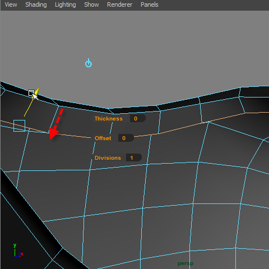Open the Shading menu
Image resolution: width=269 pixels, height=269 pixels.
tap(36, 4)
